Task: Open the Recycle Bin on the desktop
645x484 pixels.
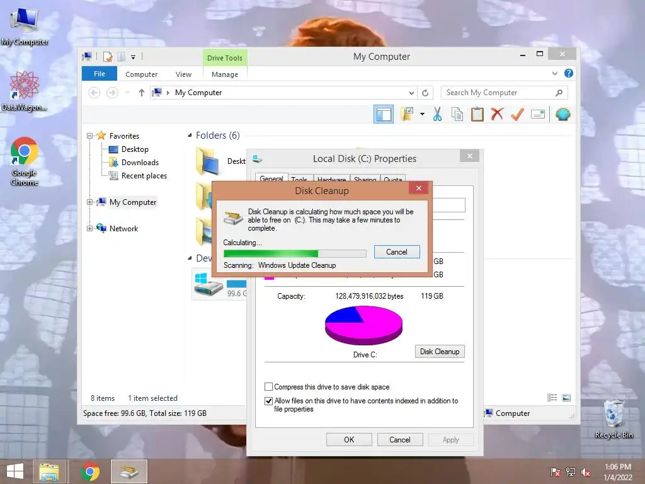Action: (x=614, y=419)
